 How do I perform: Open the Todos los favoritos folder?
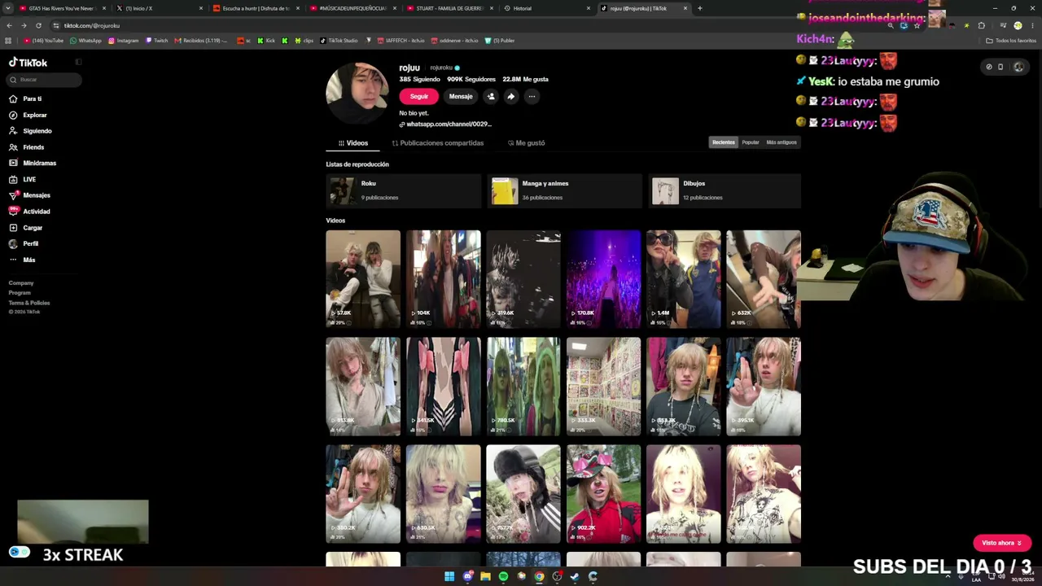click(x=1011, y=41)
